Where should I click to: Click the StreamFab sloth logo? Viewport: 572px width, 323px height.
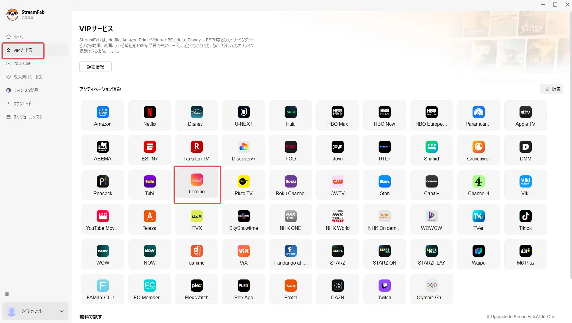12,14
